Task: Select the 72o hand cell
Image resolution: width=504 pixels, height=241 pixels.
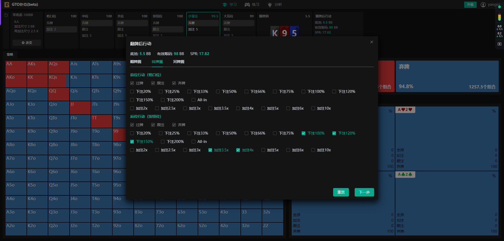Action: (166, 229)
